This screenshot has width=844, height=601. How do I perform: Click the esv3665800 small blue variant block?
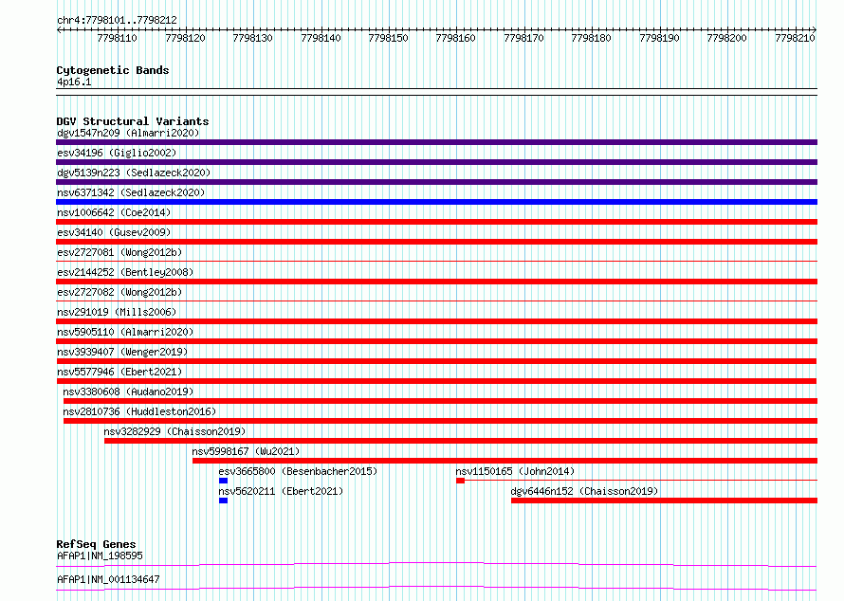tap(224, 481)
